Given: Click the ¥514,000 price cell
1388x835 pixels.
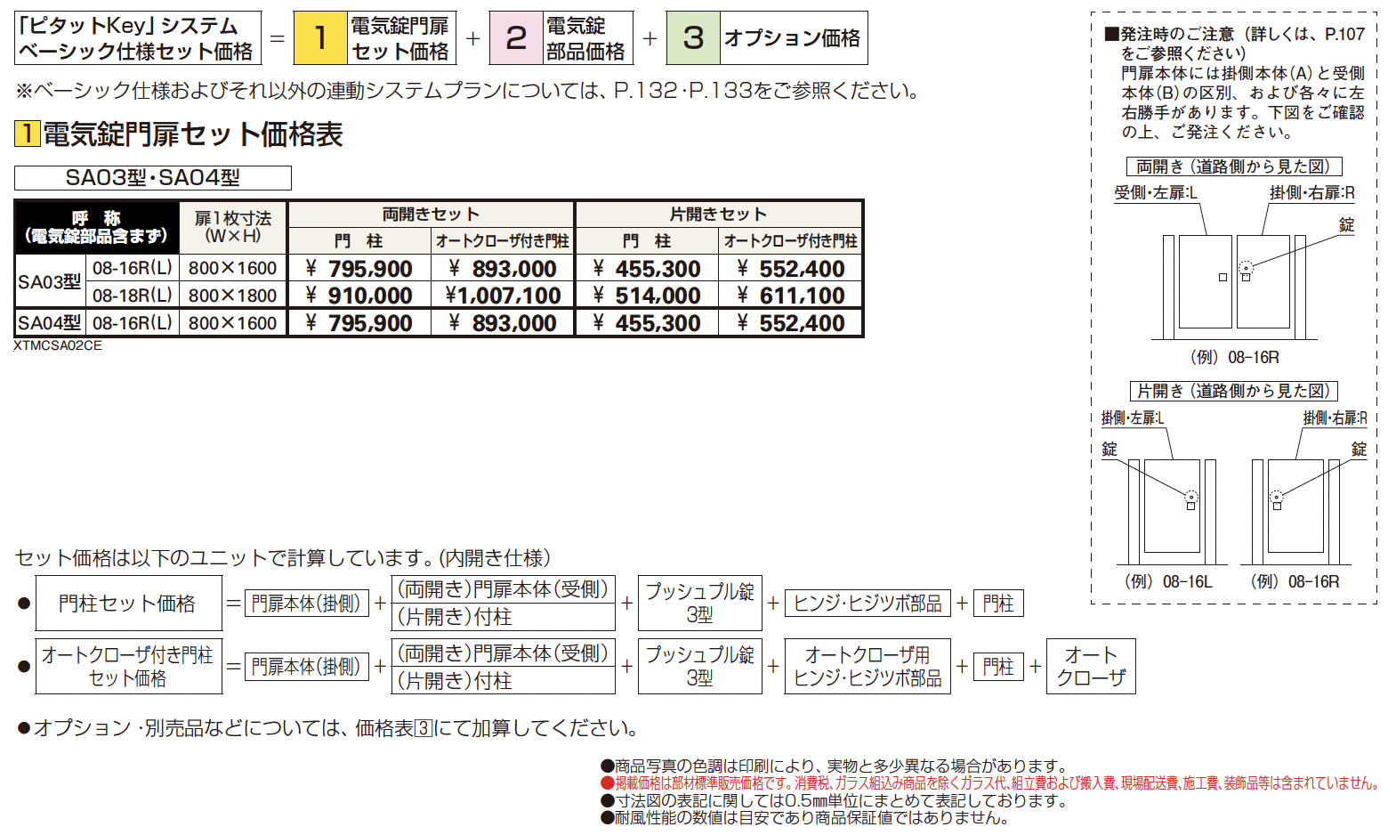Looking at the screenshot, I should [647, 296].
